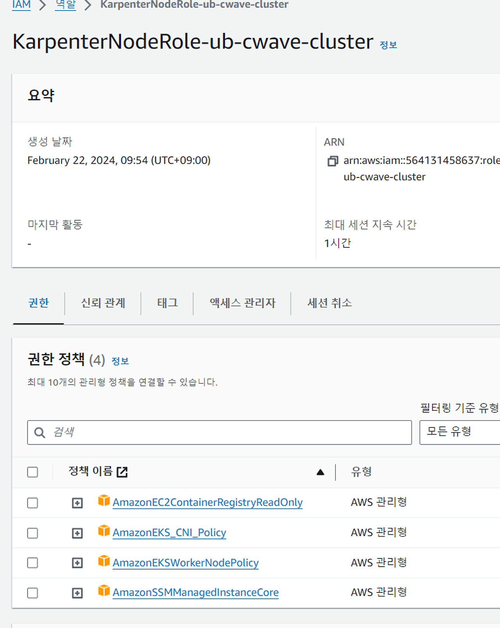Image resolution: width=500 pixels, height=628 pixels.
Task: Click AWS 관리형 in the AmazonEC2ContainerRegistryReadOnly row
Action: pyautogui.click(x=379, y=502)
